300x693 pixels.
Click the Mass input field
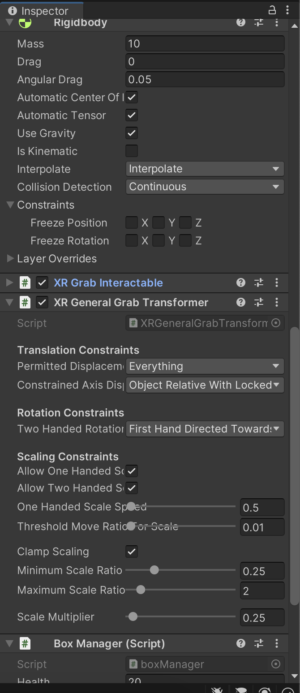[205, 43]
